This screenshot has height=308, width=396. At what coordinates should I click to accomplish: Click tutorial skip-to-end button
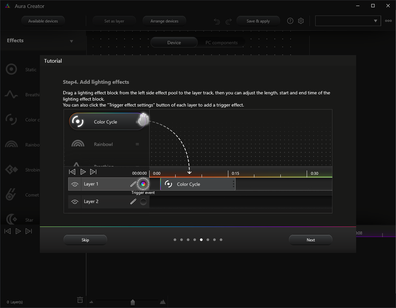pos(93,172)
